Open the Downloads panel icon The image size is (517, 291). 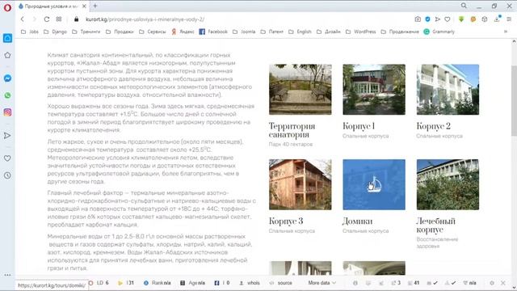[x=497, y=19]
